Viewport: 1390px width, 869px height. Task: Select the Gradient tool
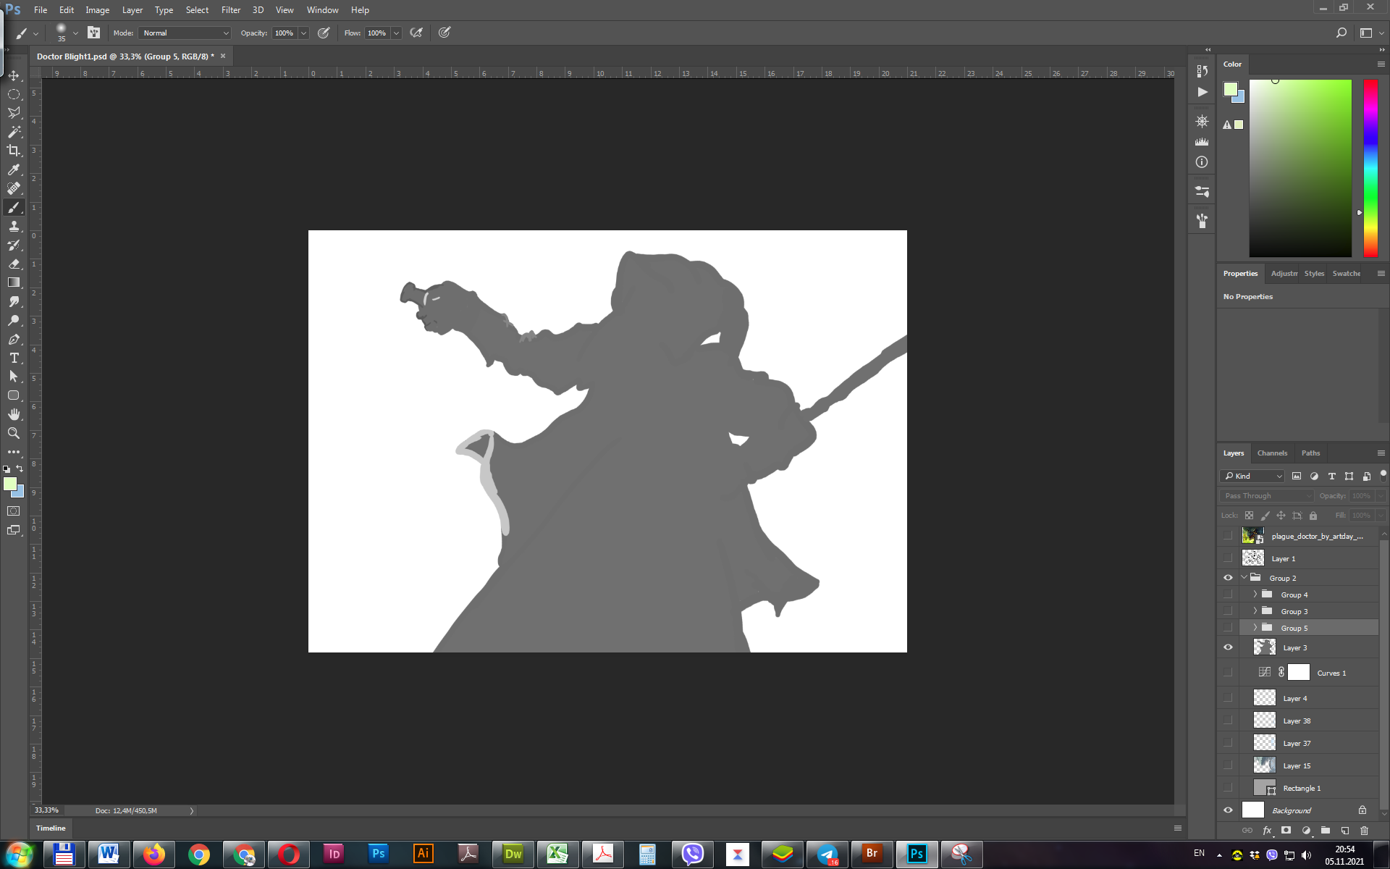(14, 282)
